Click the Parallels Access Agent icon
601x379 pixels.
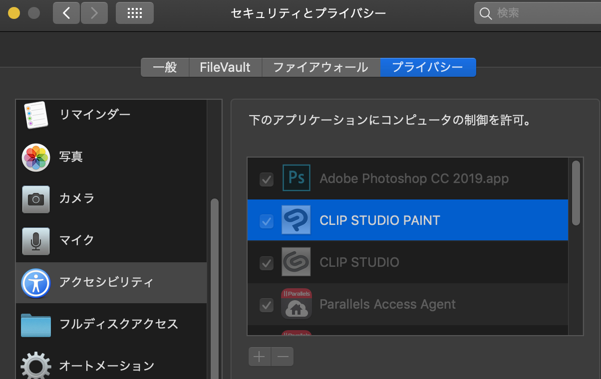coord(297,304)
